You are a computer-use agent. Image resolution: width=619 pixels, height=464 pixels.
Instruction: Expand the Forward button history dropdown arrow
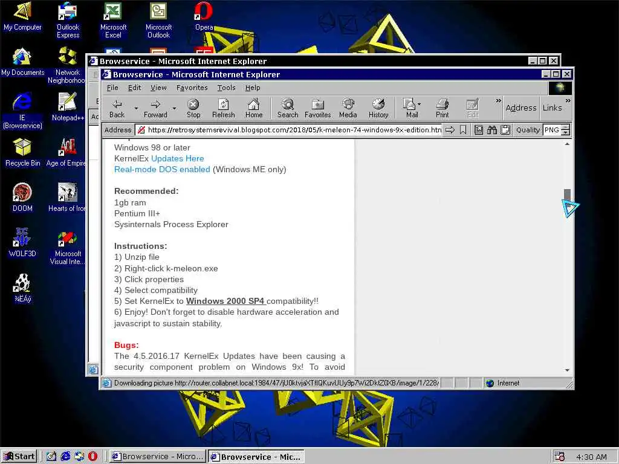pos(174,108)
